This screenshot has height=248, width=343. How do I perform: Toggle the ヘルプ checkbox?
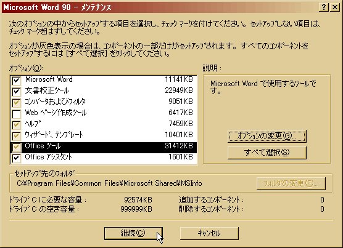point(17,125)
